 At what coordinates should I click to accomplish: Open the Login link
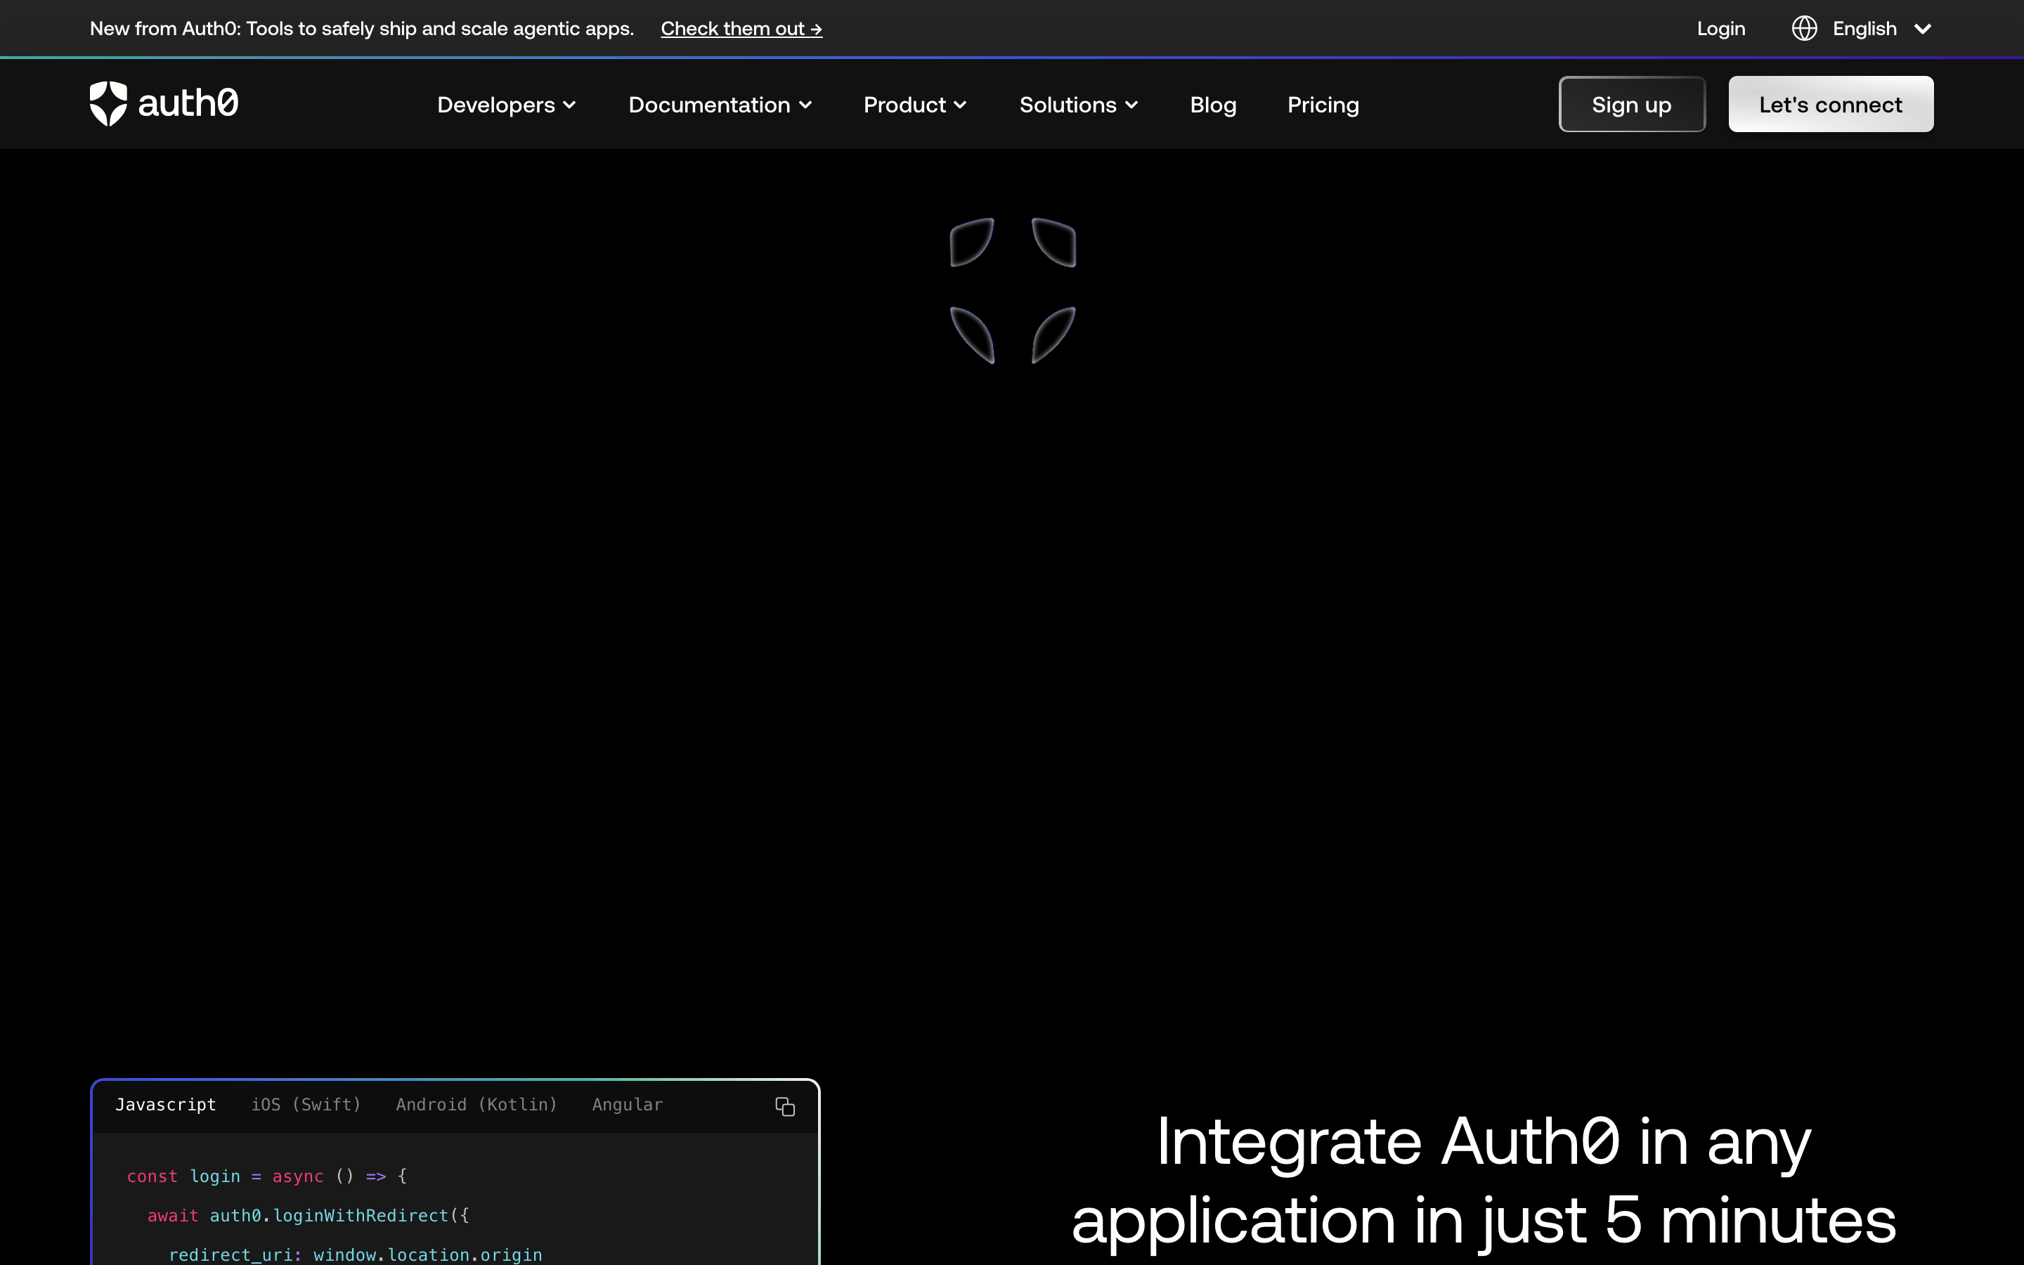tap(1720, 28)
